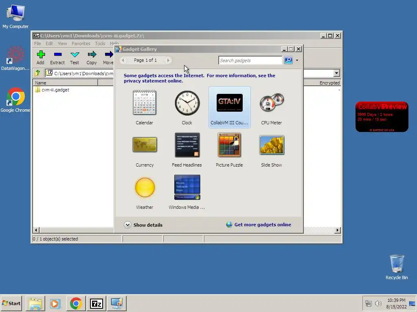The height and width of the screenshot is (312, 417).
Task: Open the View menu in 7-Zip
Action: pos(62,43)
